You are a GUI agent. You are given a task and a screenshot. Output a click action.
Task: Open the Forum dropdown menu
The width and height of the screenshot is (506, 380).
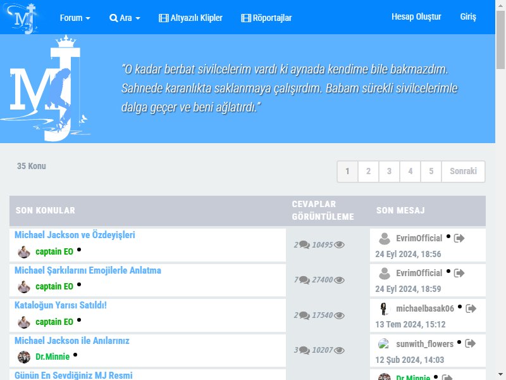click(x=75, y=18)
